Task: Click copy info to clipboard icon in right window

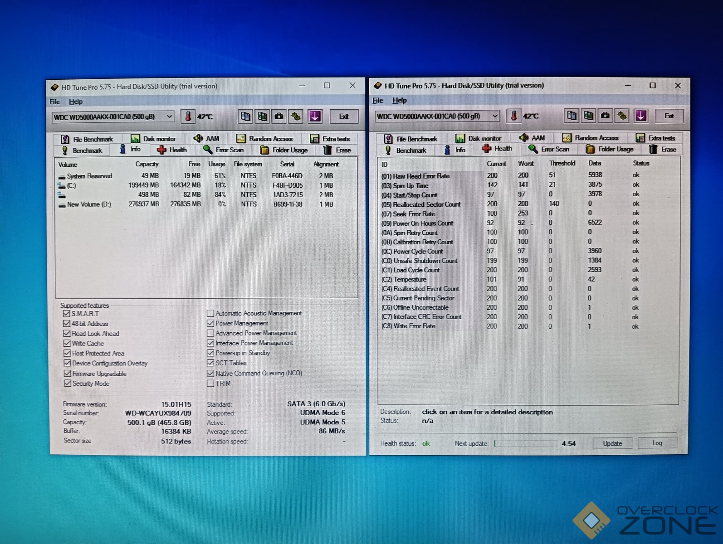Action: pos(572,116)
